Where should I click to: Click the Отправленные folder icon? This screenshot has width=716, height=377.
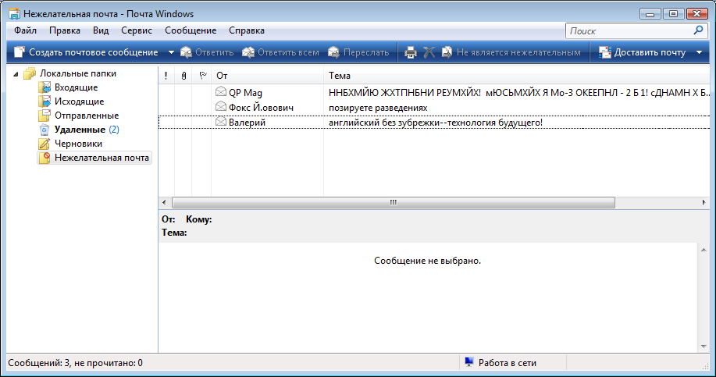point(45,116)
